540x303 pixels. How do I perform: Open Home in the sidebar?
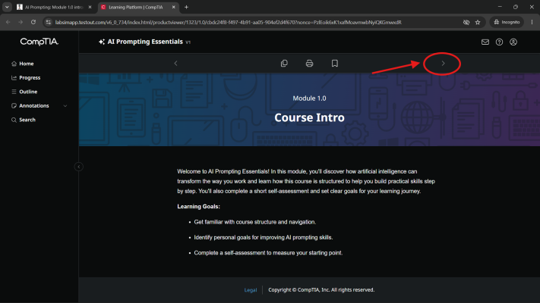[x=26, y=64]
